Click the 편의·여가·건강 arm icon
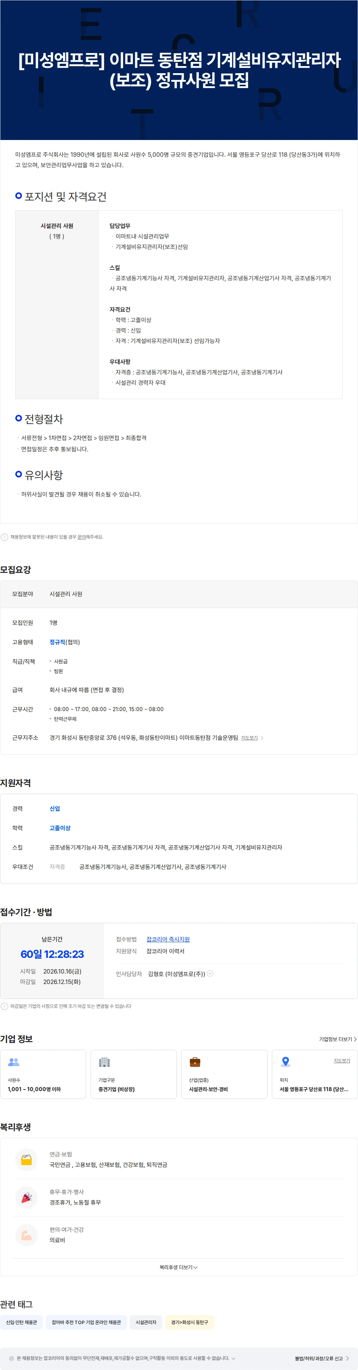 click(x=26, y=1236)
